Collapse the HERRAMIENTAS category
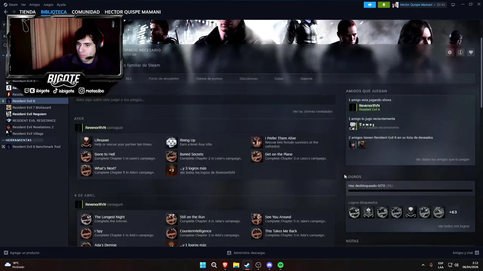483x271 pixels. click(x=3, y=140)
